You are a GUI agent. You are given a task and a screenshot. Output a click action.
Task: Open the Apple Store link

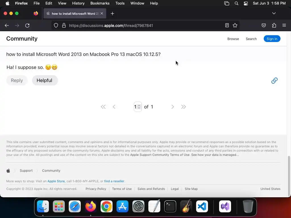(56, 181)
